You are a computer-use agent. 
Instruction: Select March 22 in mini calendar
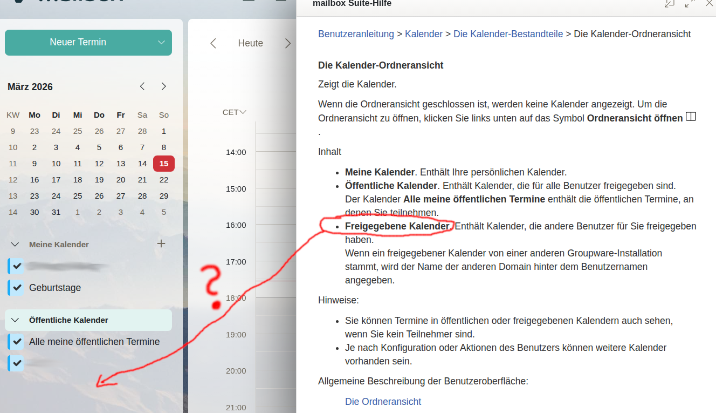point(164,180)
